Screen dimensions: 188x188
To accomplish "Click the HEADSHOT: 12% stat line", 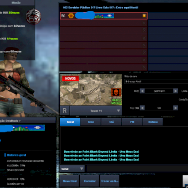I will (16, 179).
